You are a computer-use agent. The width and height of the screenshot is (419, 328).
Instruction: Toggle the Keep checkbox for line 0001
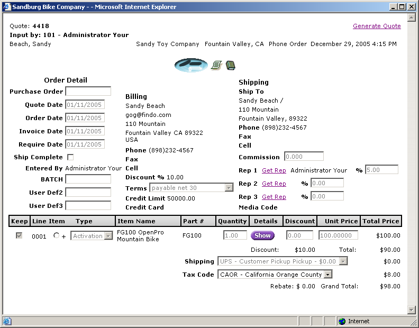click(19, 236)
